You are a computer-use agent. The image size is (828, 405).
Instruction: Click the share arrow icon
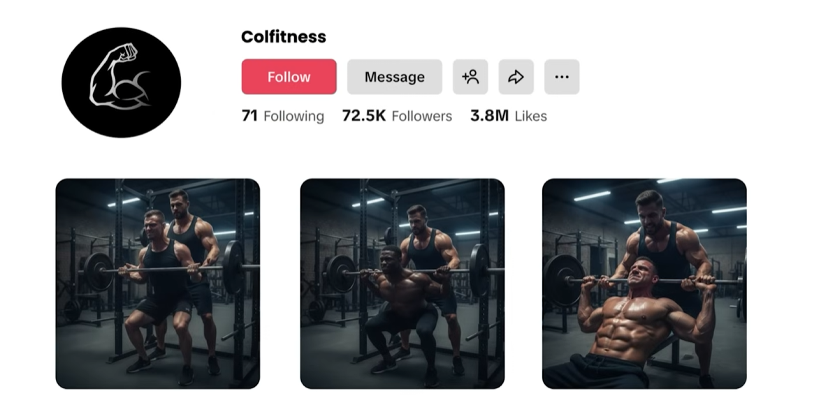(x=516, y=77)
